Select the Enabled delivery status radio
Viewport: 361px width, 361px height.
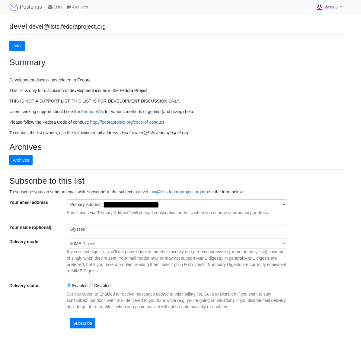pos(69,286)
